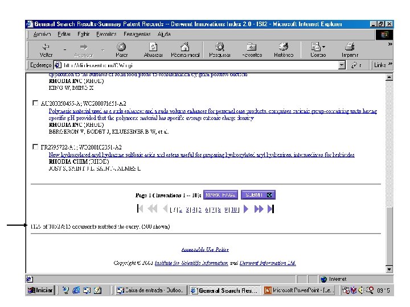Click the documents matched the query text
410x307 pixels.
(100, 227)
